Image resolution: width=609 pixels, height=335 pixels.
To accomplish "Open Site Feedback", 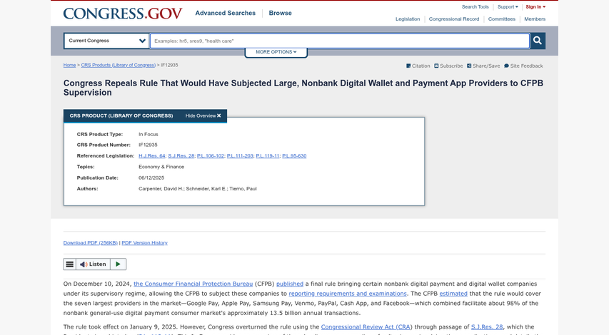I will point(523,66).
